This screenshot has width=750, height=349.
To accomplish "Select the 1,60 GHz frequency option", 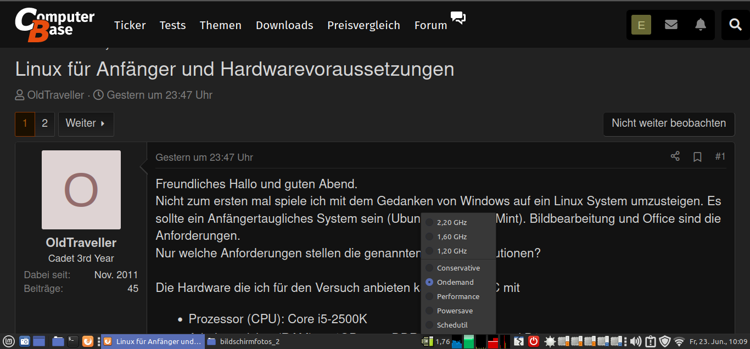I will pos(458,237).
